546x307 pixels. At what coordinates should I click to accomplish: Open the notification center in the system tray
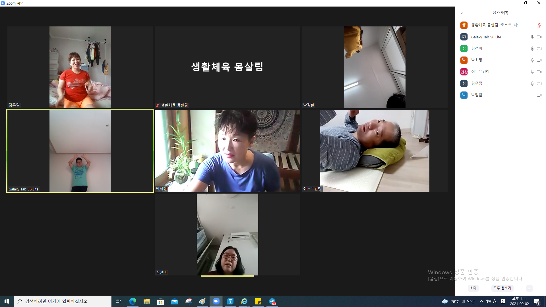(537, 301)
